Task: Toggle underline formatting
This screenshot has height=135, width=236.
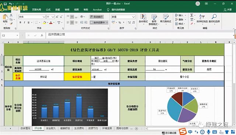Action: point(28,22)
